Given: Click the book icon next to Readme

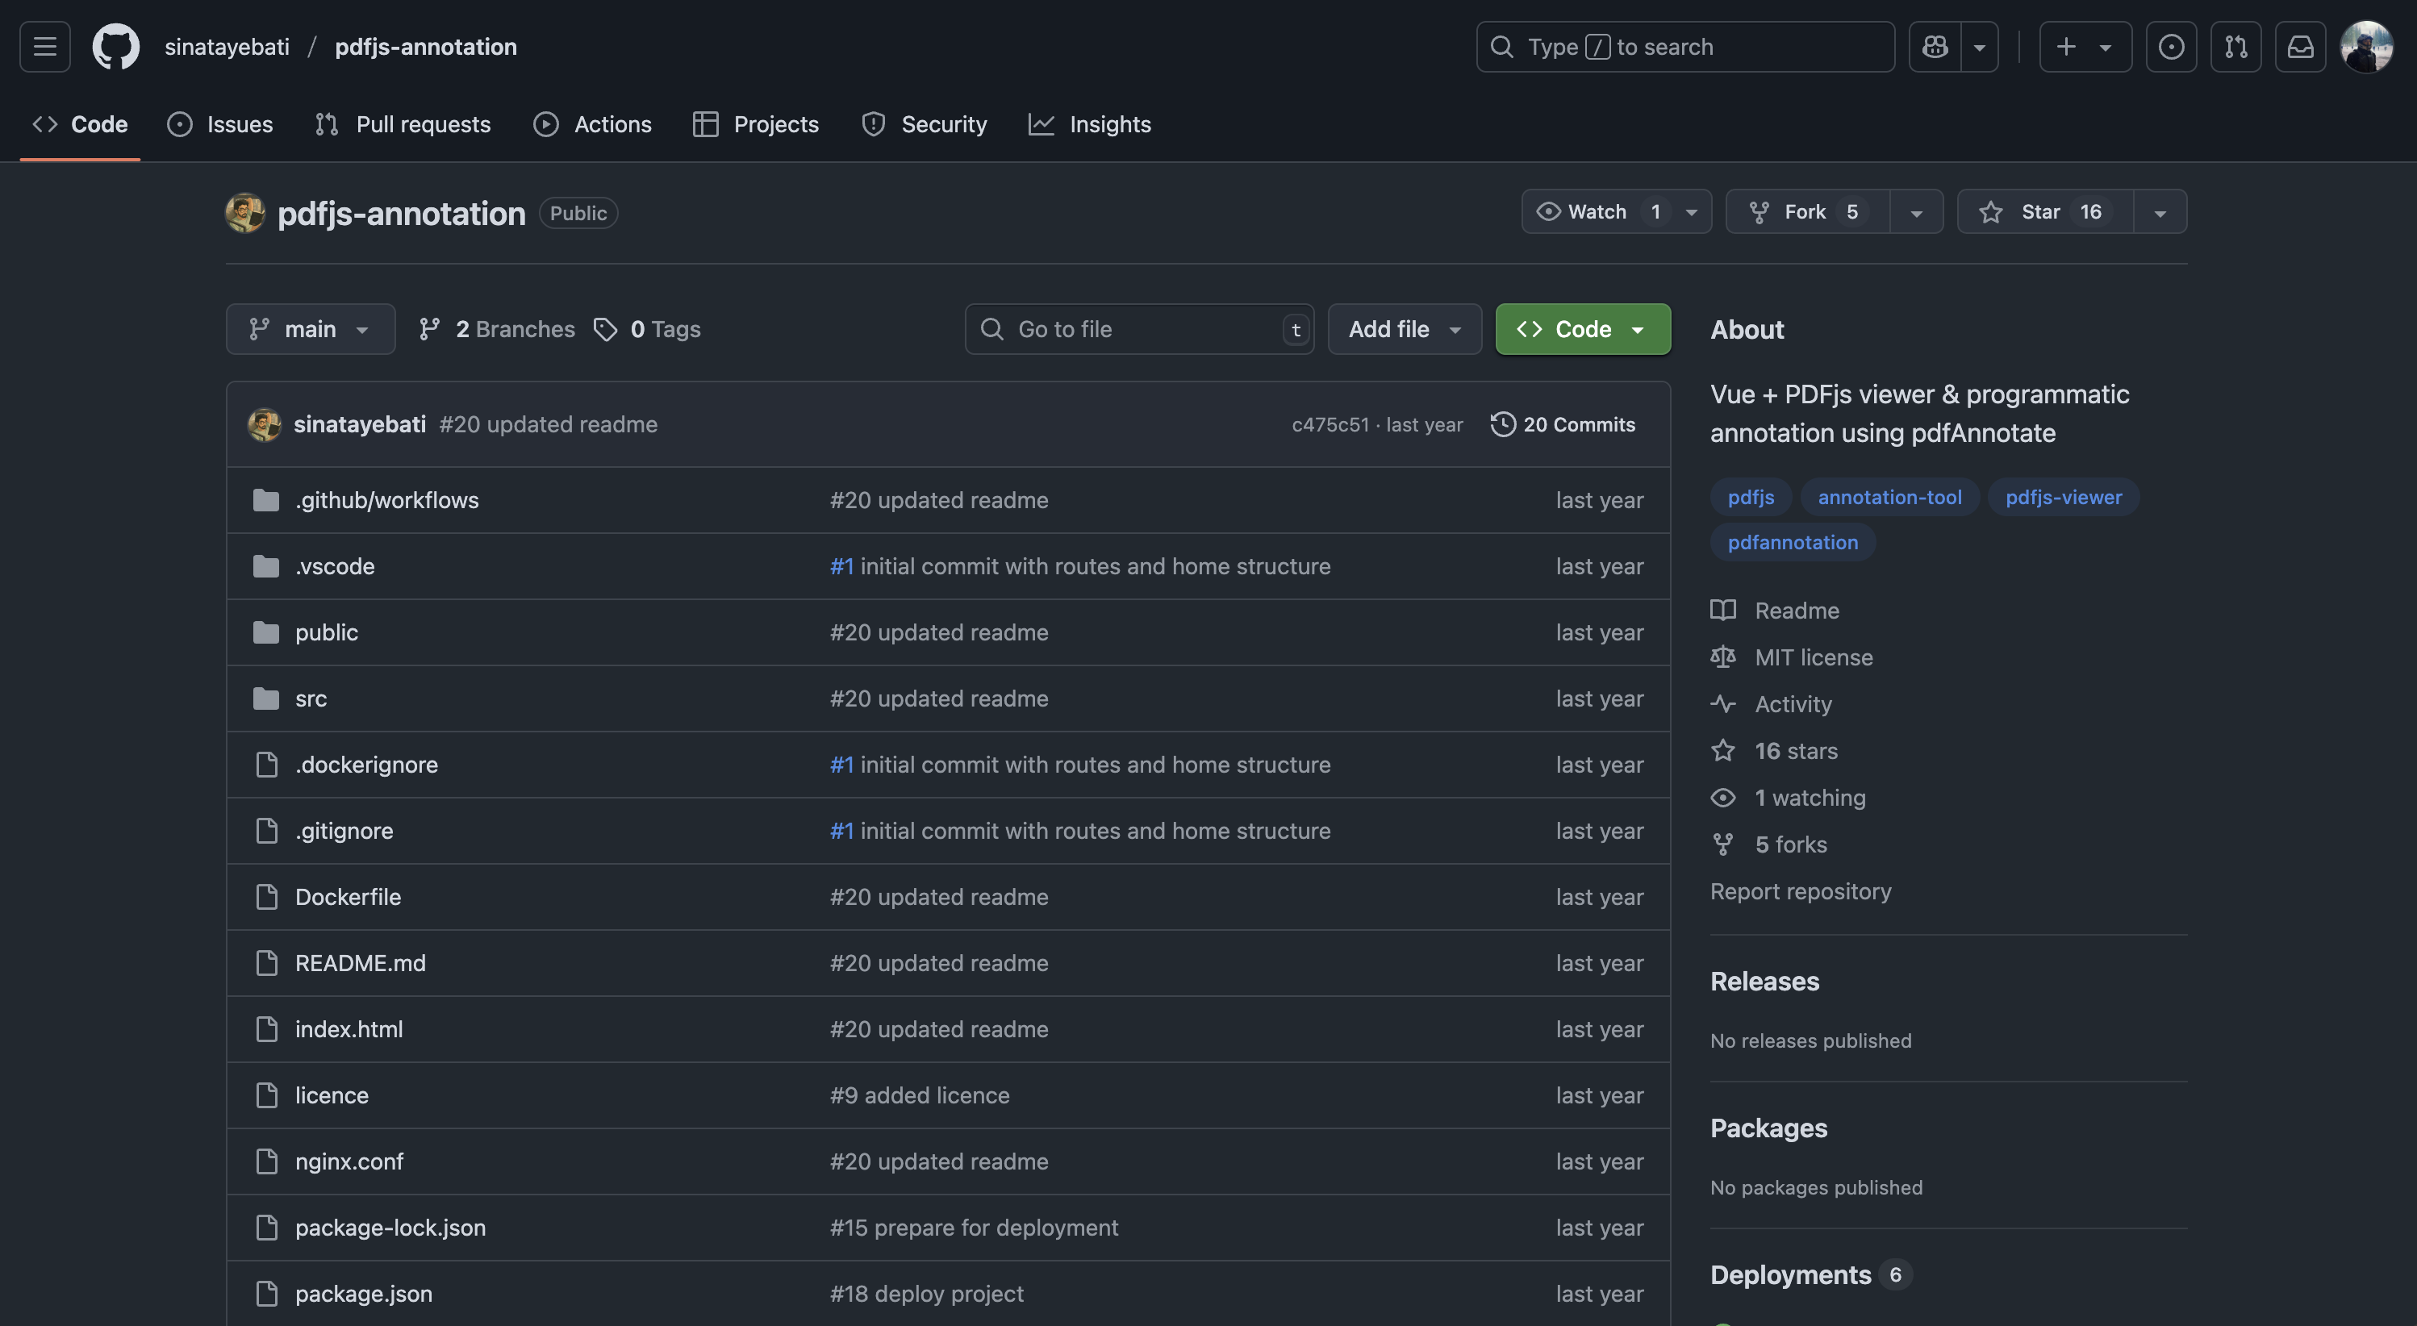Looking at the screenshot, I should pyautogui.click(x=1722, y=611).
